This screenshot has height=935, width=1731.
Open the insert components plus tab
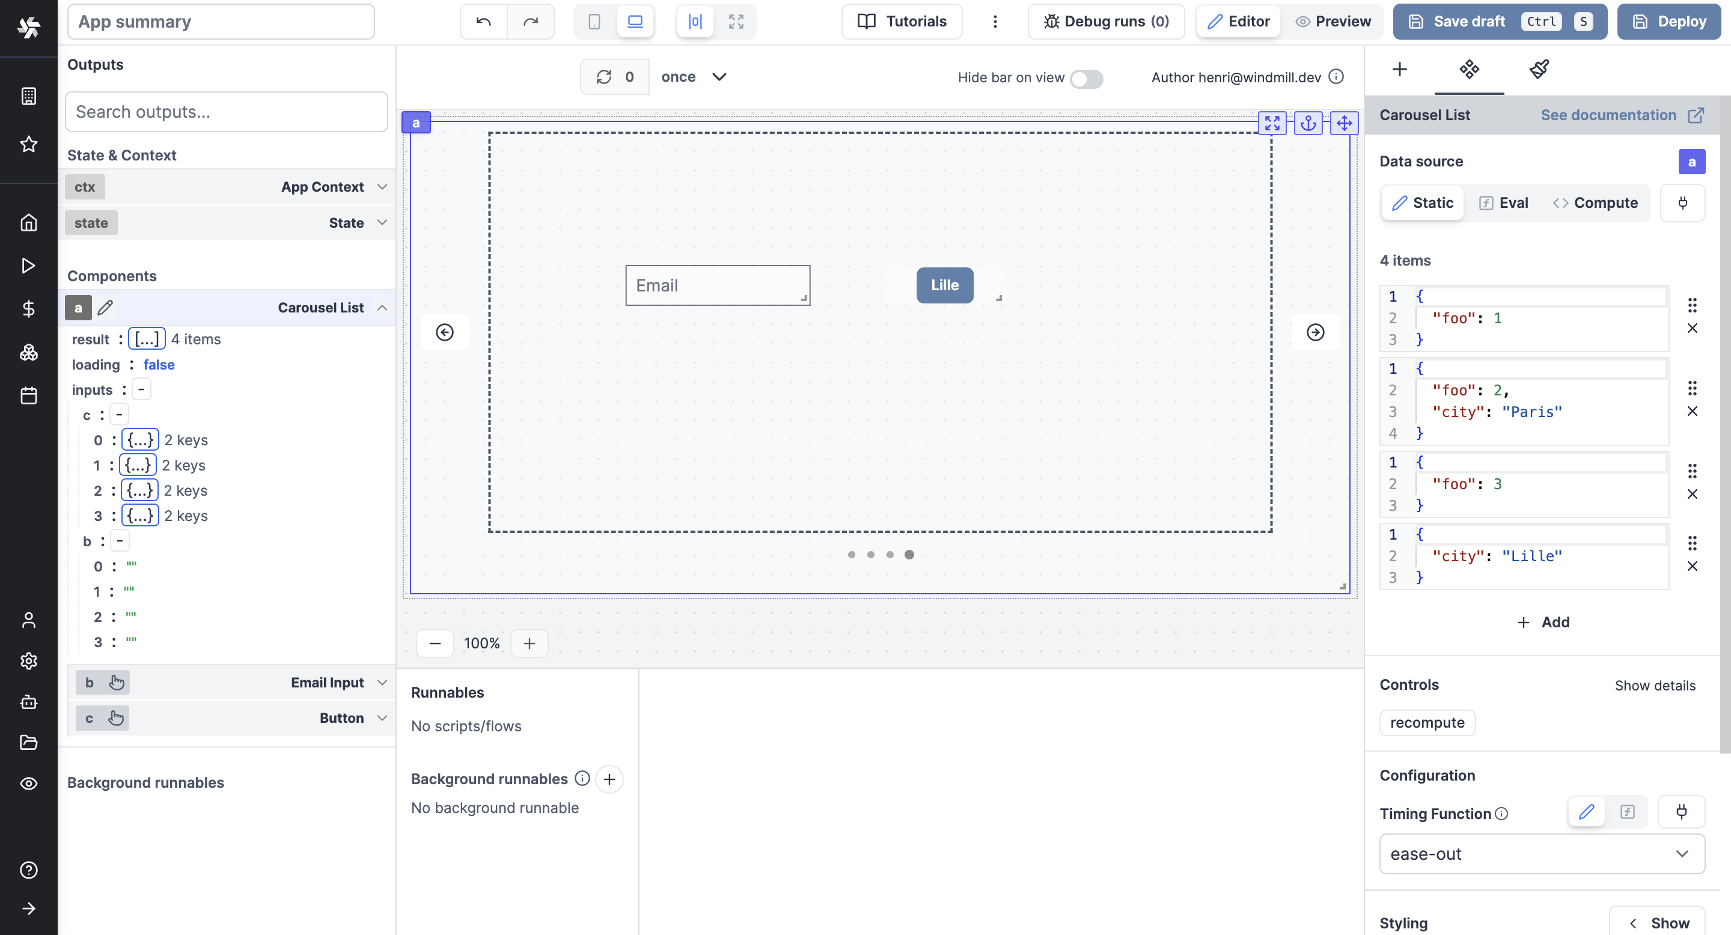pyautogui.click(x=1400, y=69)
